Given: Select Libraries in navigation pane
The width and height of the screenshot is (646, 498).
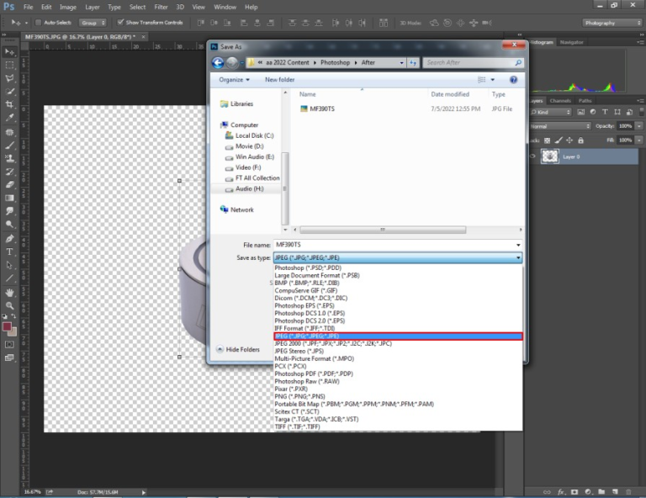Looking at the screenshot, I should 237,103.
